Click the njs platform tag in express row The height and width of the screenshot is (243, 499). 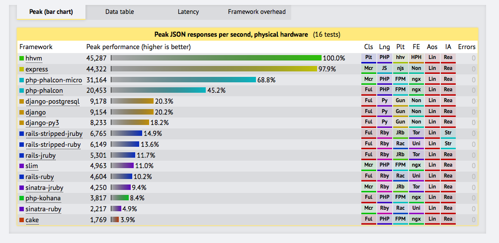401,69
